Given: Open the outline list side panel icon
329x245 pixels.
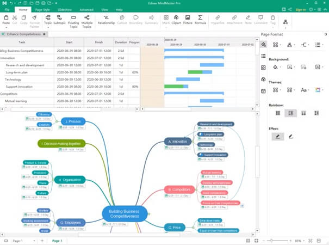Looking at the screenshot, I should (x=263, y=56).
